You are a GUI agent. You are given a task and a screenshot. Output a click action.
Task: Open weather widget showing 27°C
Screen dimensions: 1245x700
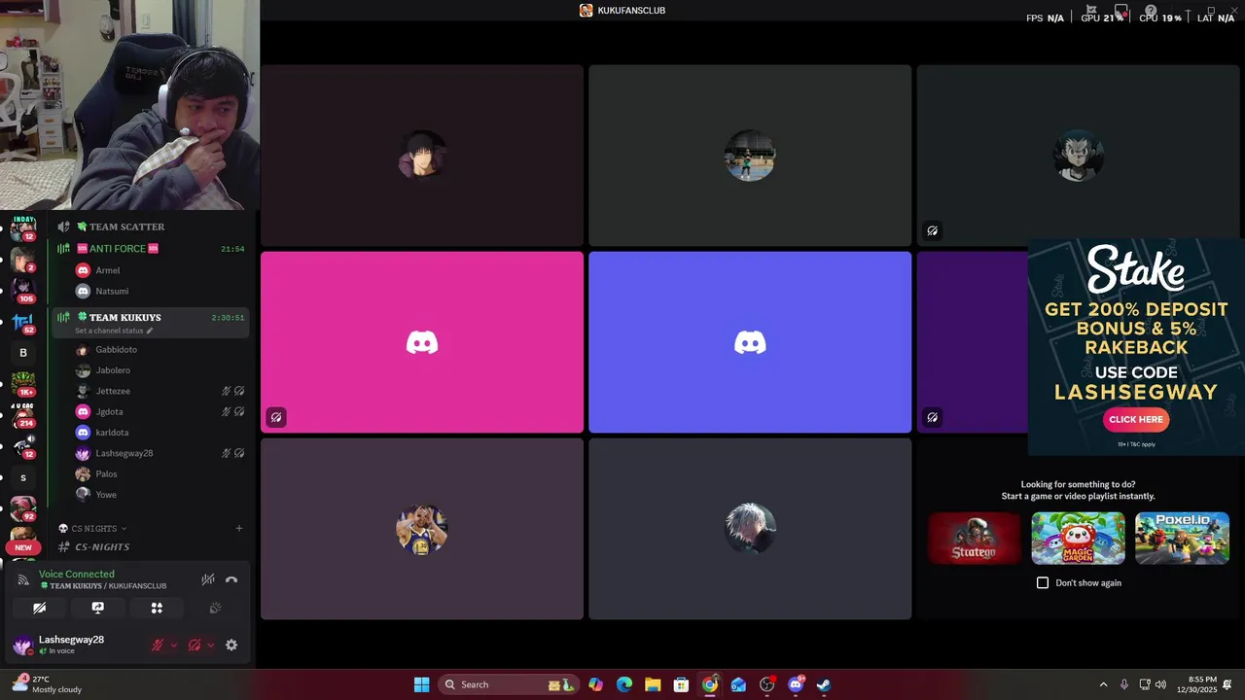47,684
